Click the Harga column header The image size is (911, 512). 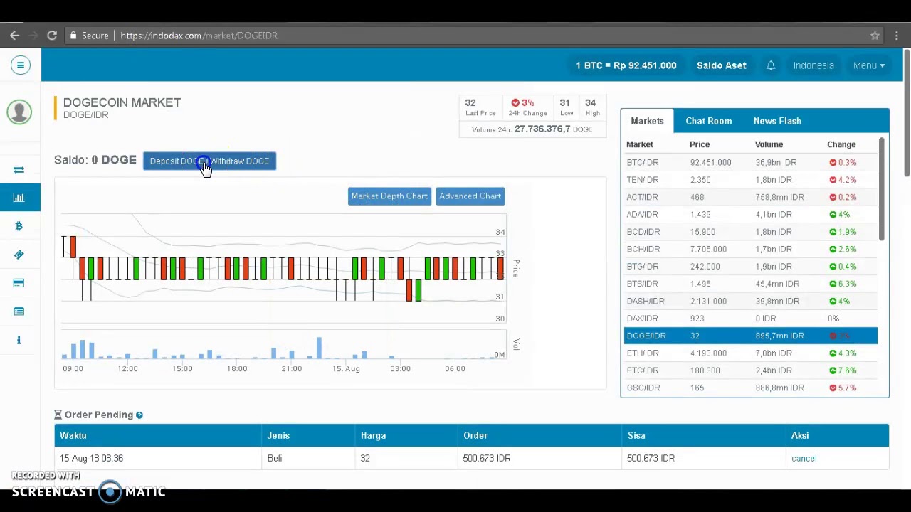coord(373,435)
